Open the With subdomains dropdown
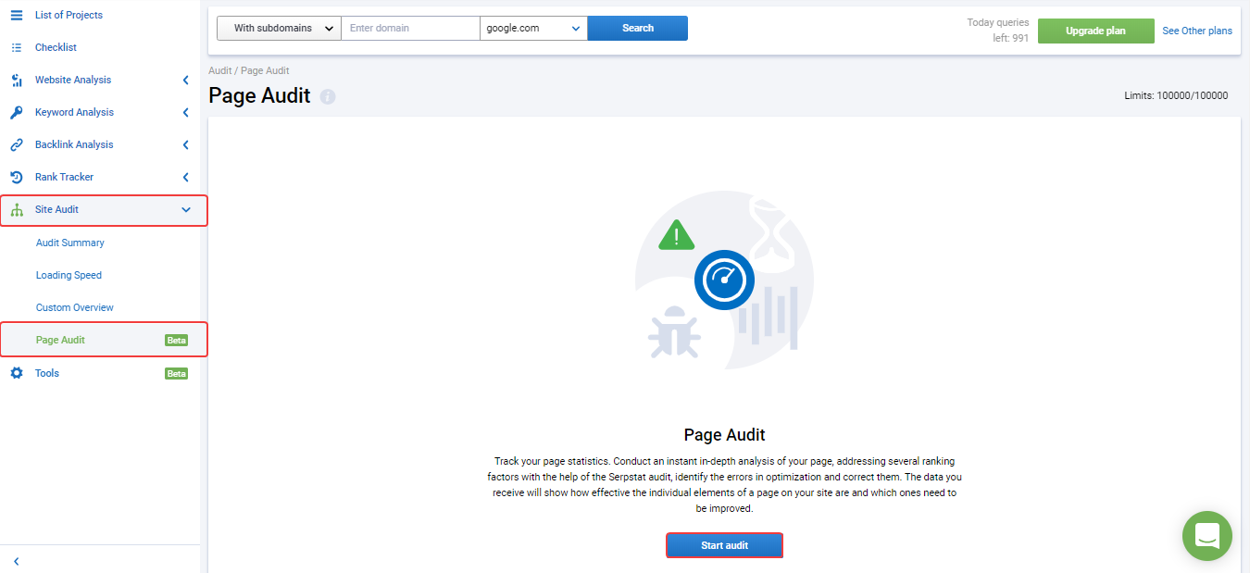Viewport: 1250px width, 573px height. click(x=279, y=28)
